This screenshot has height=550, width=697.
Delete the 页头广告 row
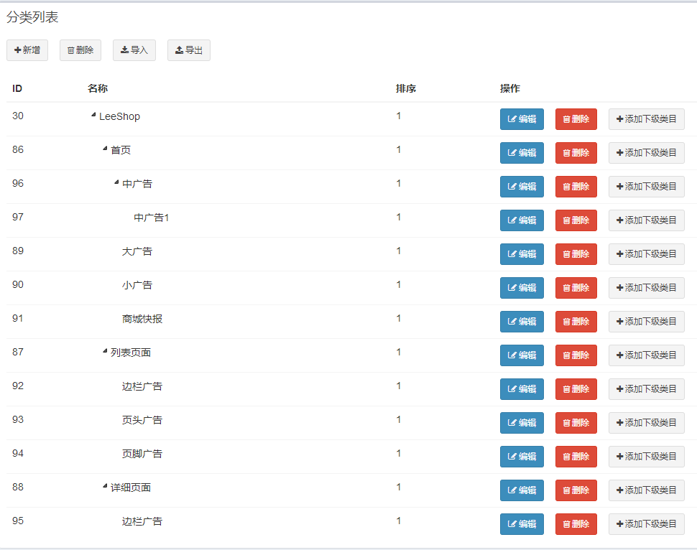tap(576, 423)
